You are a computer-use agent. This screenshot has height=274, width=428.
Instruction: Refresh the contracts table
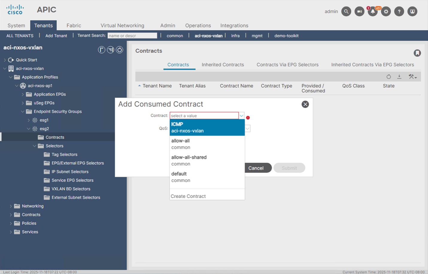(x=388, y=77)
